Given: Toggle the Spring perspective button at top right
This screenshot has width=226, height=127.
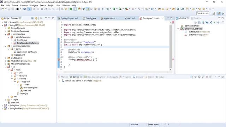Looking at the screenshot, I should tap(219, 13).
